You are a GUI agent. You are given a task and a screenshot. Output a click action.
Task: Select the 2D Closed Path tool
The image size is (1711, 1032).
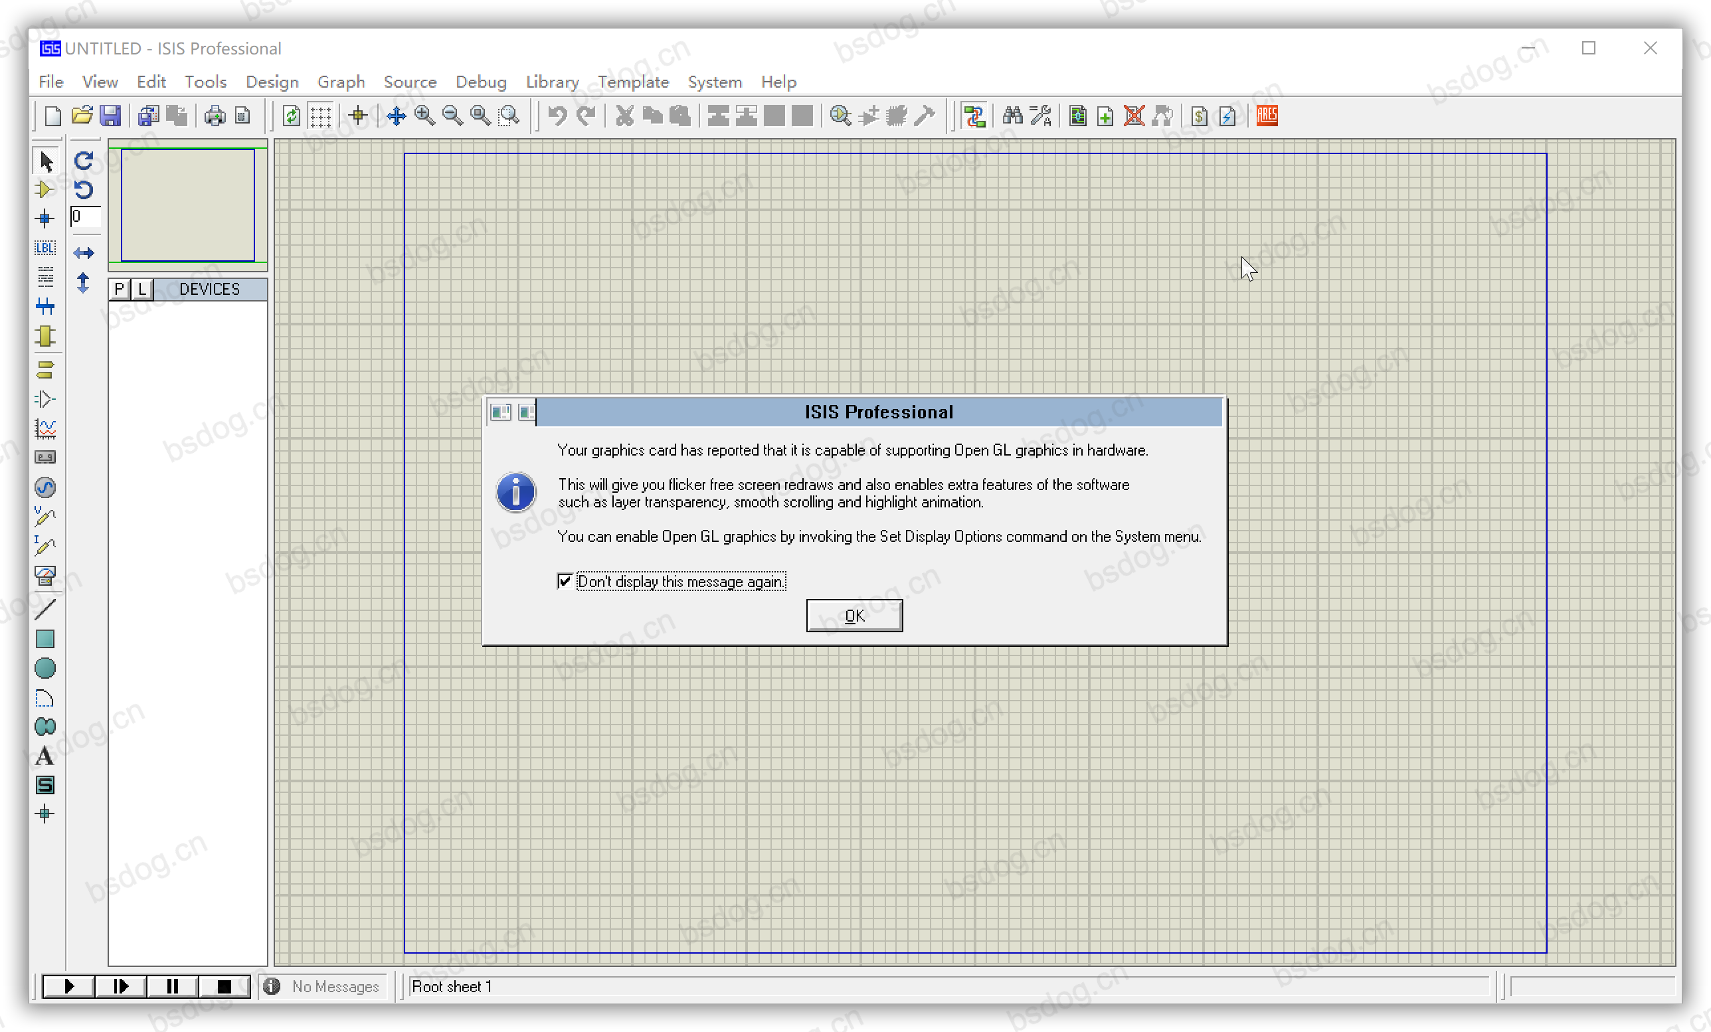(45, 727)
